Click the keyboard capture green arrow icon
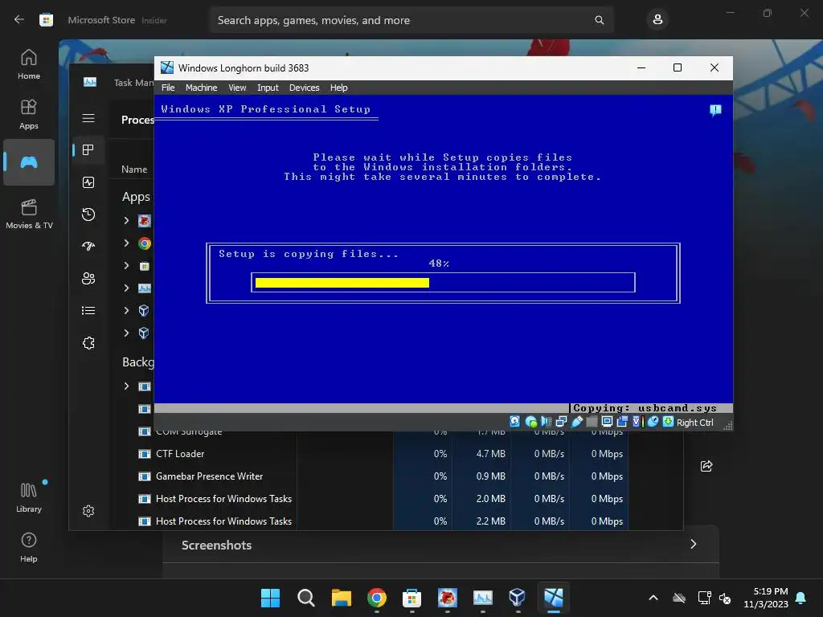823x617 pixels. point(668,422)
